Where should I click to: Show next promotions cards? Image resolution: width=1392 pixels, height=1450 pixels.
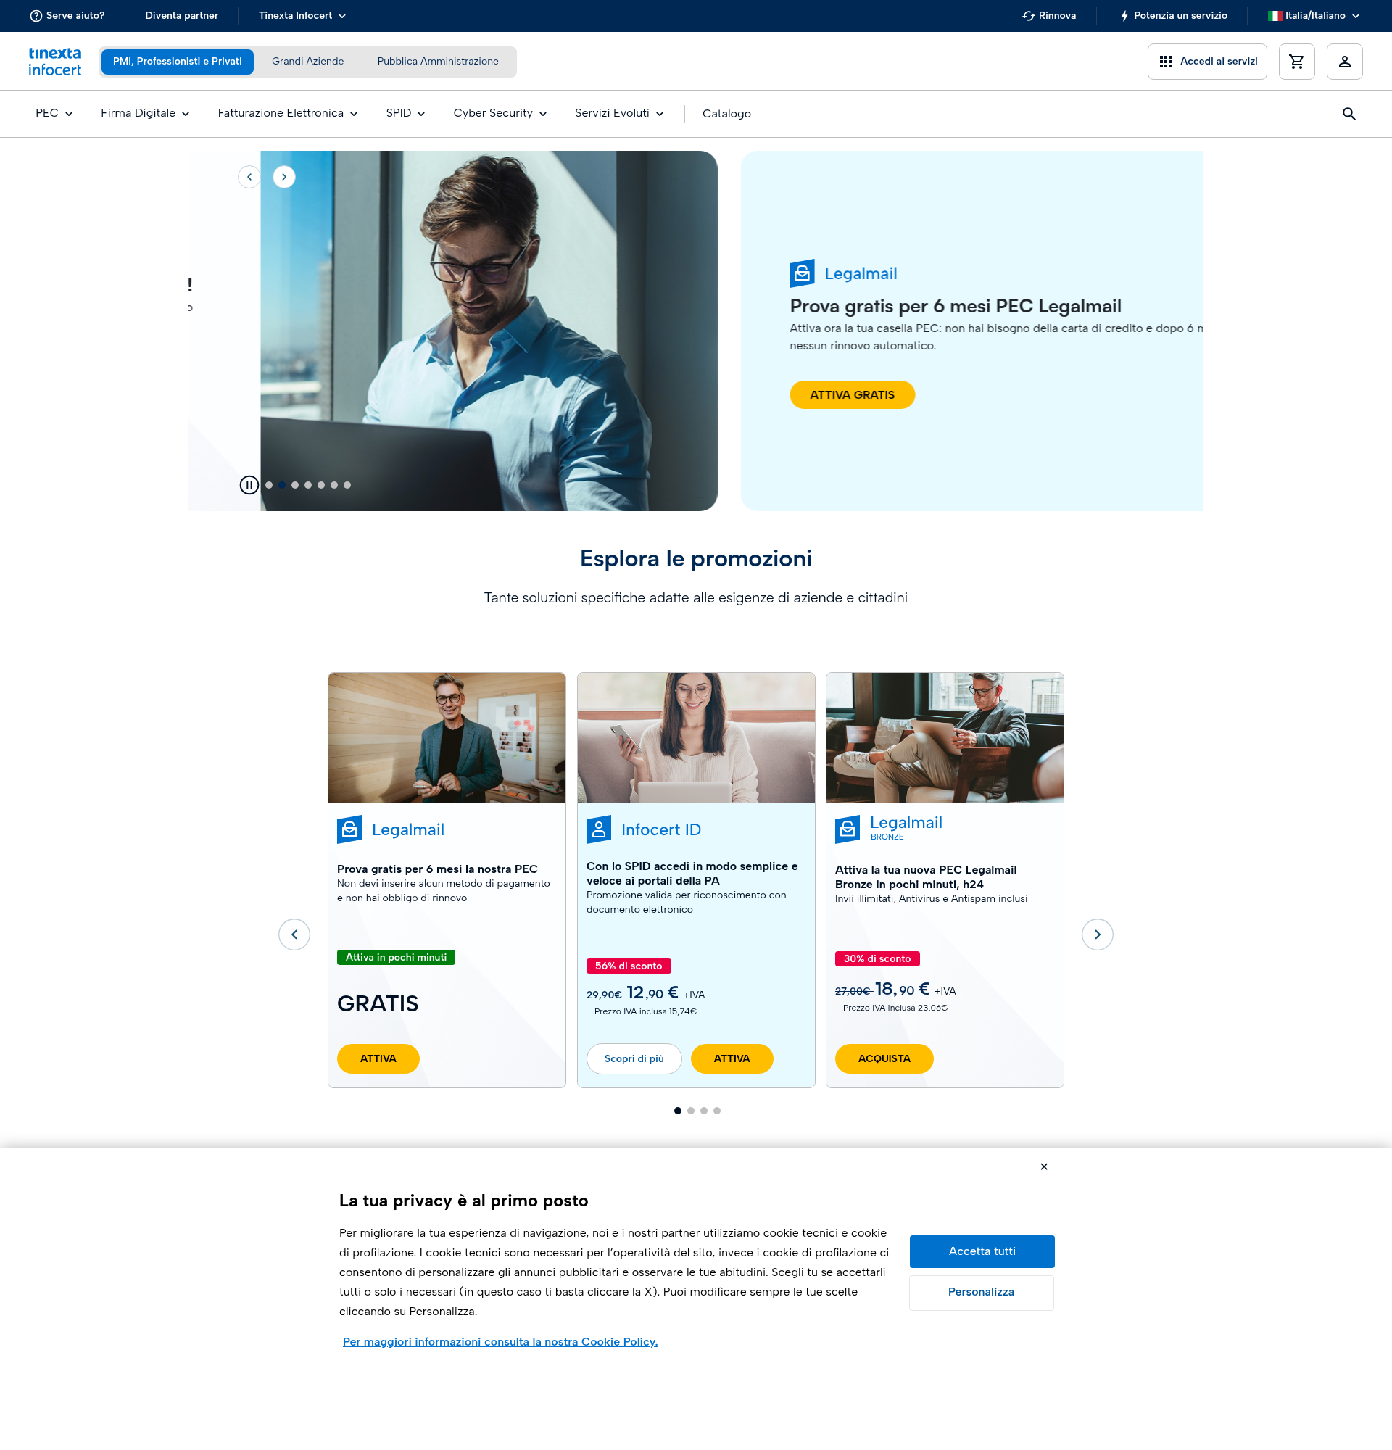[x=1097, y=935]
